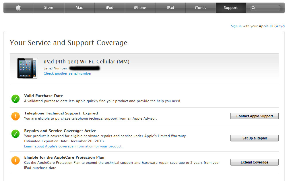Click the Eligible for the AppleCare Protection Plan heading

pyautogui.click(x=64, y=157)
